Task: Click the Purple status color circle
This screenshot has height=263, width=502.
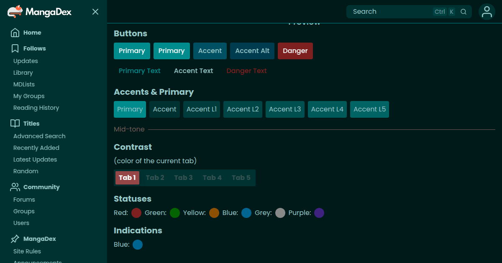Action: coord(319,213)
